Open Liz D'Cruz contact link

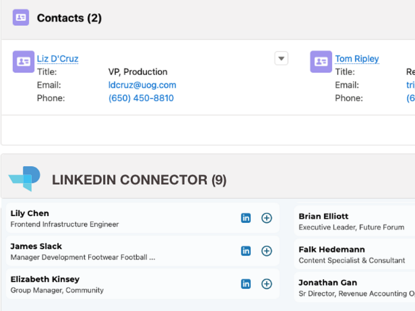[x=58, y=59]
